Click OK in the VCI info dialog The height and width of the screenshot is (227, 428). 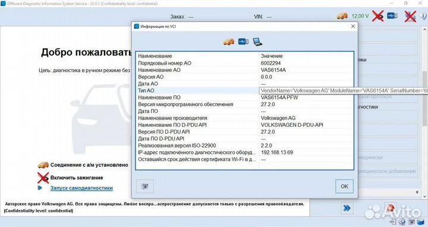coord(344,186)
